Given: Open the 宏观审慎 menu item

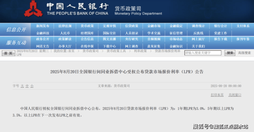Looking at the screenshot, I should coord(109,26).
